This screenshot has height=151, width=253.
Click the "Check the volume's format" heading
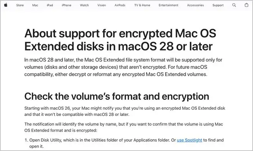point(117,96)
